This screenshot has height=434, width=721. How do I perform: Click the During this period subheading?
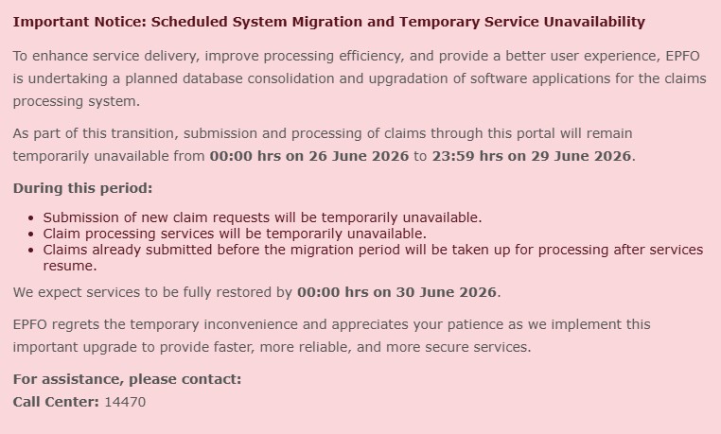pos(82,188)
